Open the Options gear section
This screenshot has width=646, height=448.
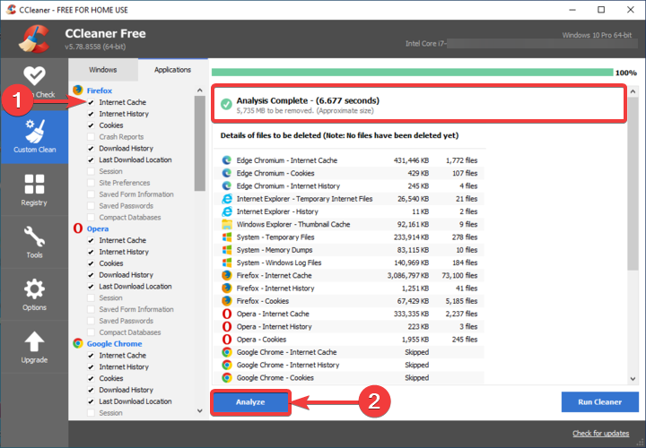[34, 295]
